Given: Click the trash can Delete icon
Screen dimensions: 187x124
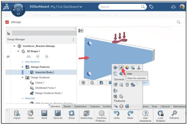Looking at the screenshot, I should click(x=127, y=85).
